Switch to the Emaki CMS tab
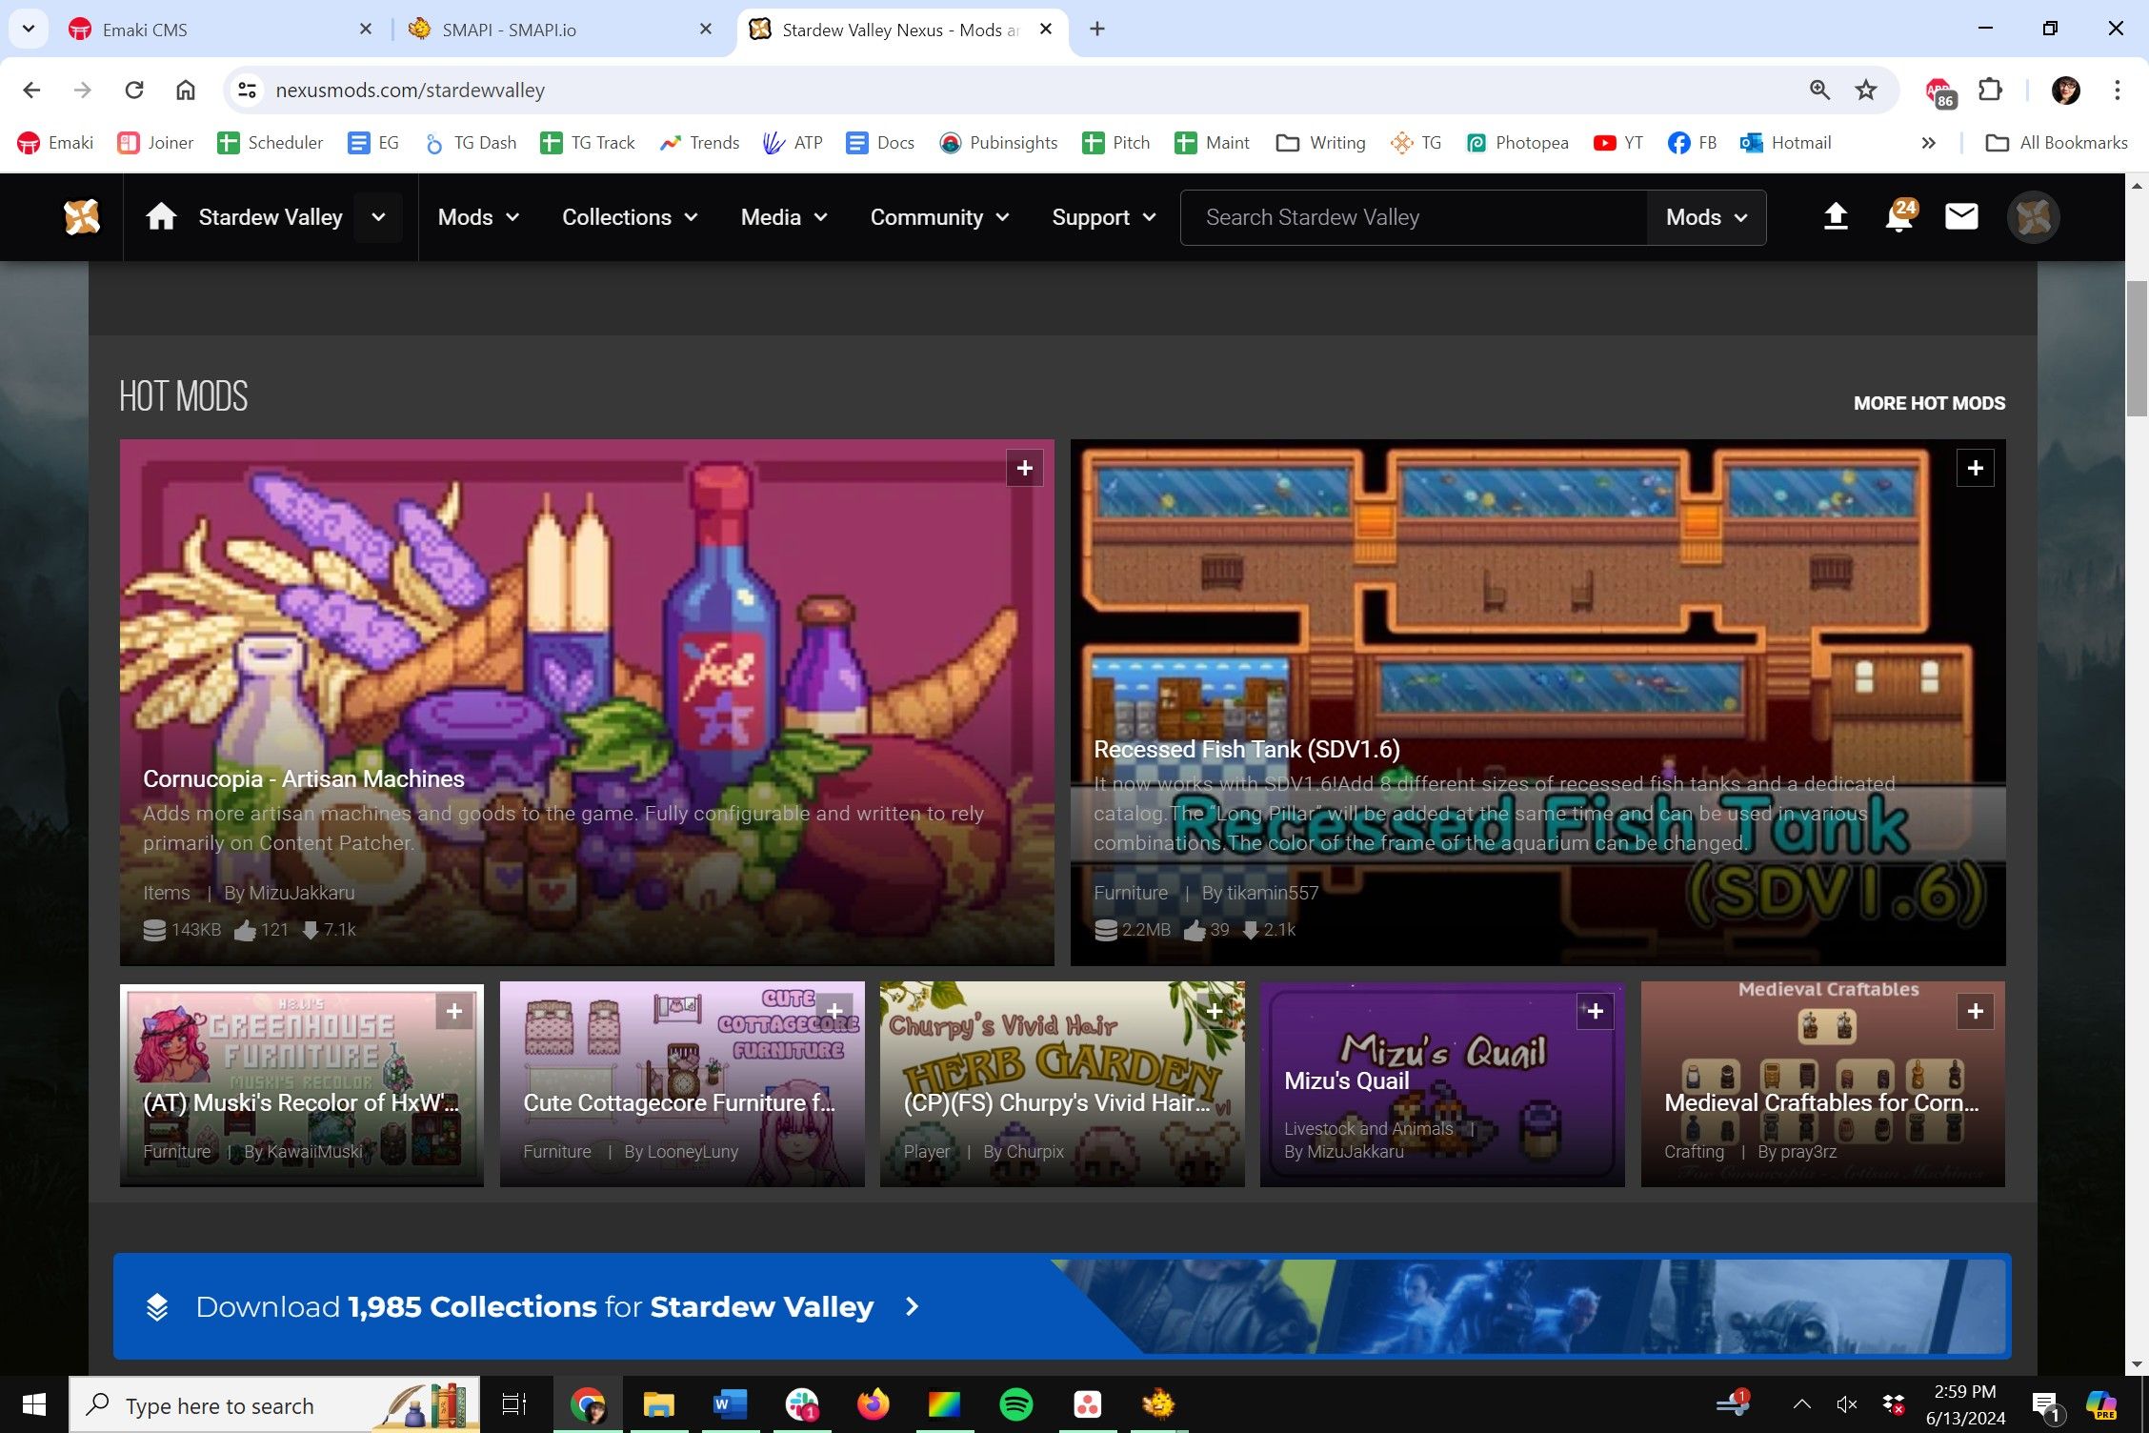This screenshot has height=1433, width=2149. (221, 30)
